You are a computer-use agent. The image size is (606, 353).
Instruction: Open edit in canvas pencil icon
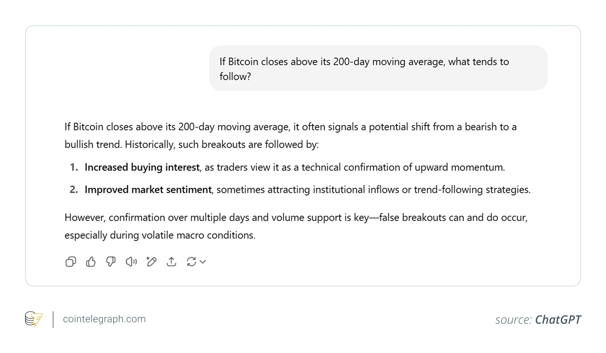(x=151, y=262)
